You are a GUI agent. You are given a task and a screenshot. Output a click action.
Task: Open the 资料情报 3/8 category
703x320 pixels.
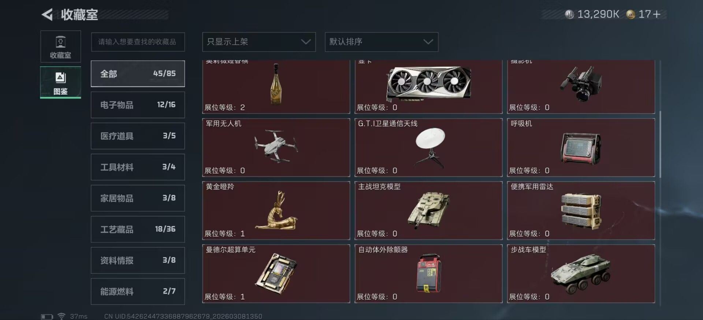point(138,260)
